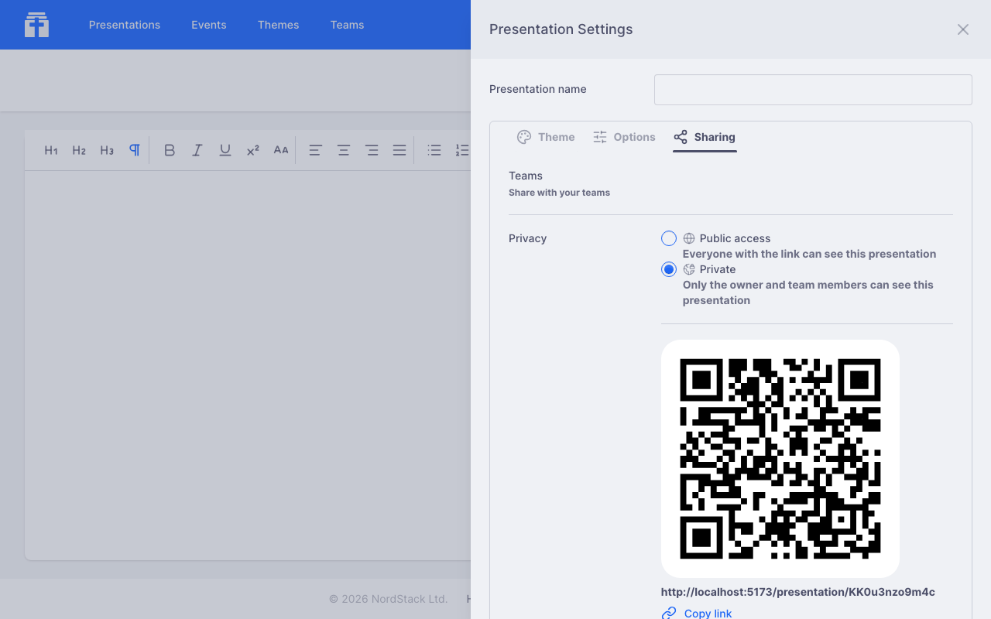Click the '© 2026 NordStack Ltd.' footer text
The width and height of the screenshot is (991, 619).
coord(389,599)
